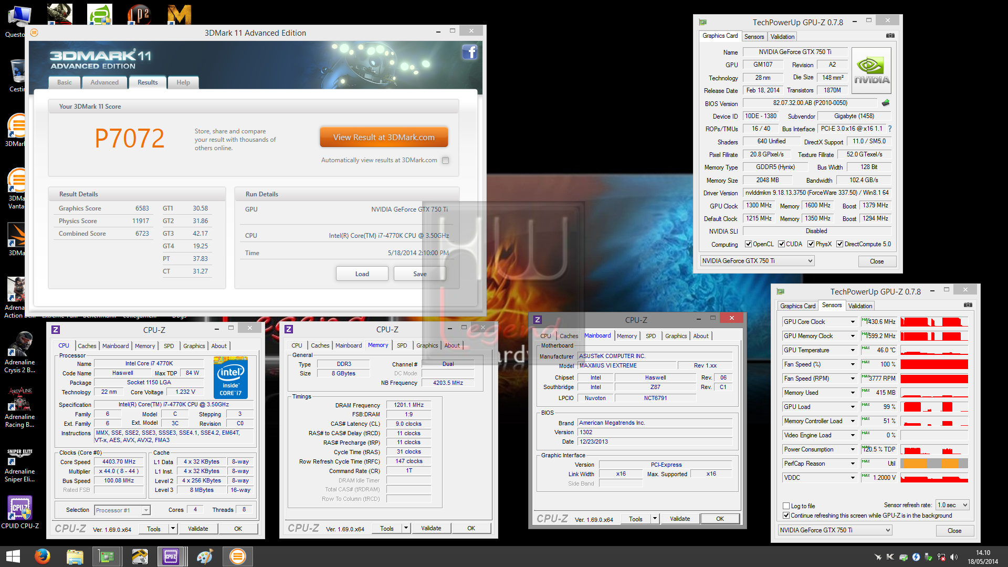Toggle Continue refreshing in background checkbox

click(x=786, y=516)
